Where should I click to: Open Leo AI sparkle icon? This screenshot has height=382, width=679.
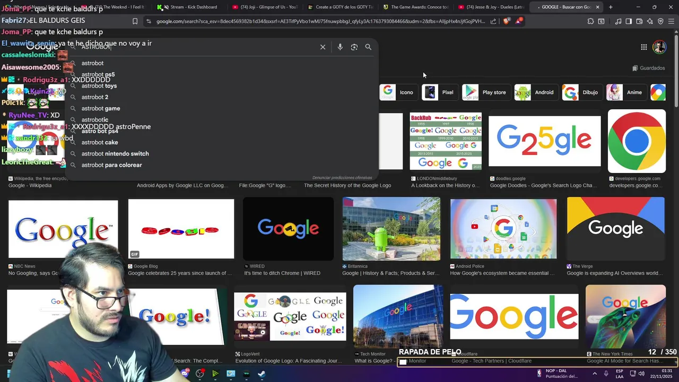650,21
